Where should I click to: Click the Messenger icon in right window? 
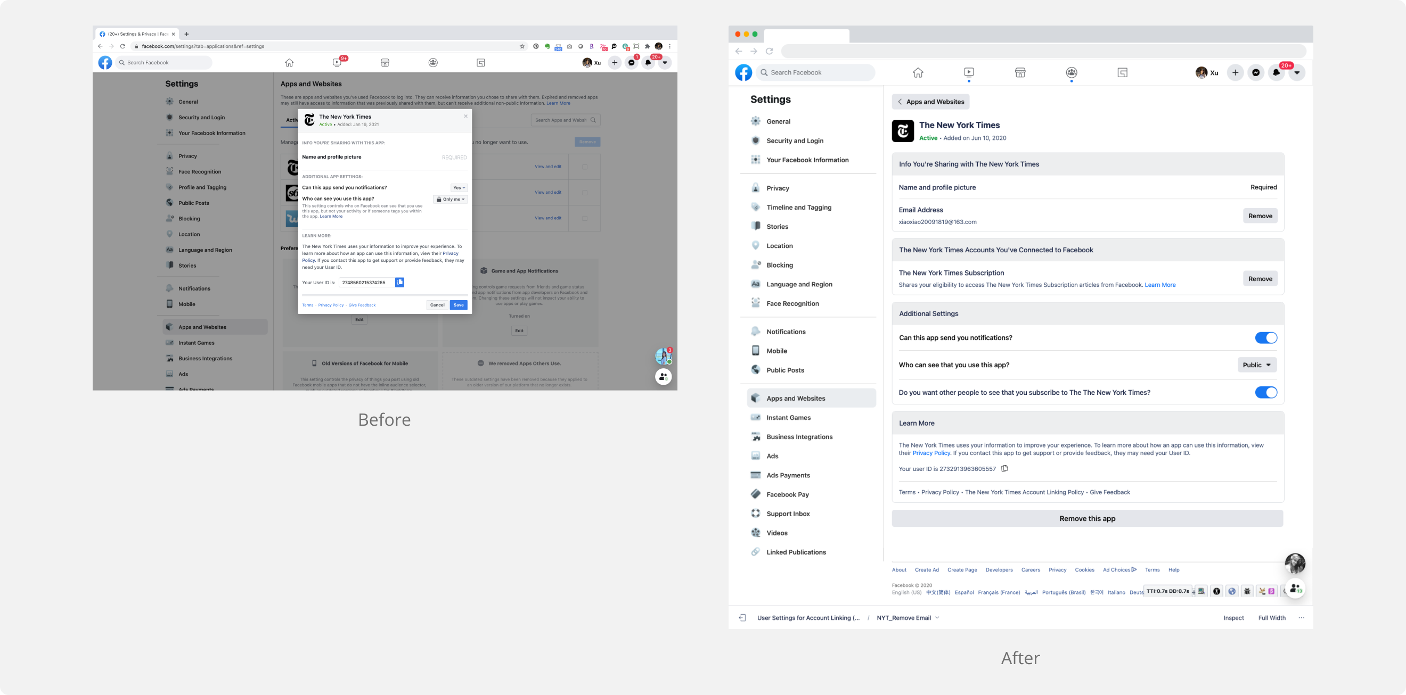[1256, 72]
